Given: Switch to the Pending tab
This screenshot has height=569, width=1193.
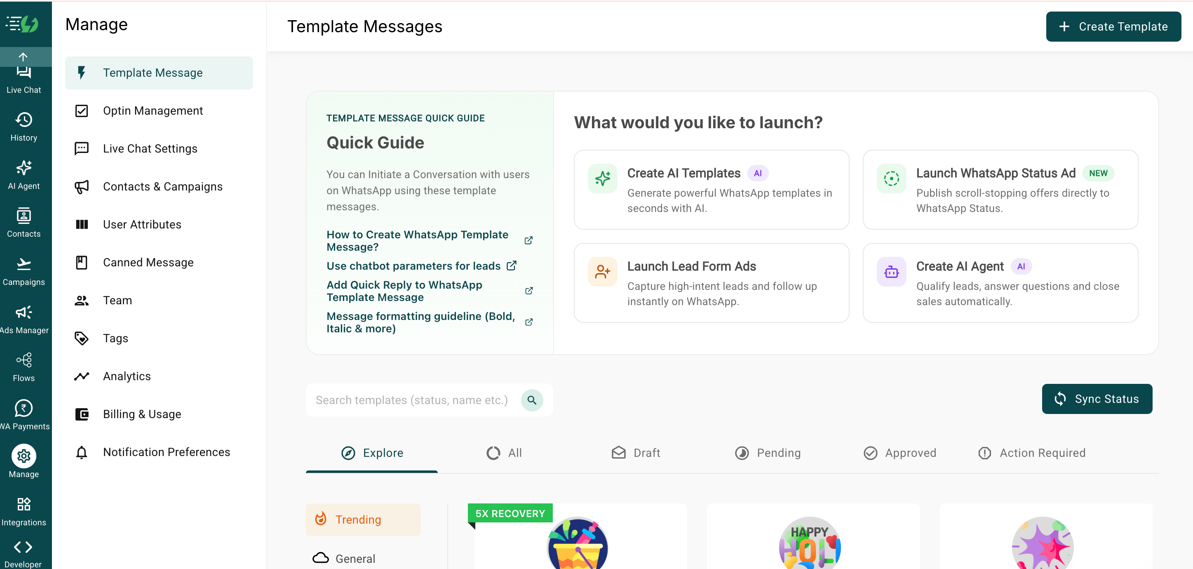Looking at the screenshot, I should tap(768, 453).
